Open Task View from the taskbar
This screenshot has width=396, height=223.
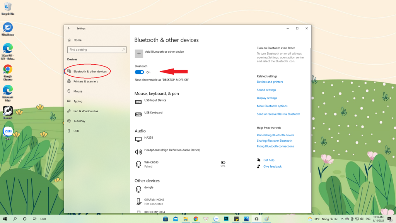[x=34, y=219]
